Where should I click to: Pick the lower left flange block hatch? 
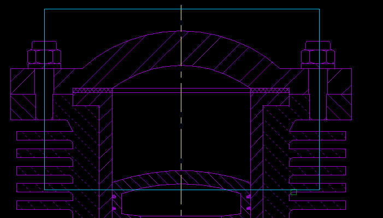coord(23,107)
